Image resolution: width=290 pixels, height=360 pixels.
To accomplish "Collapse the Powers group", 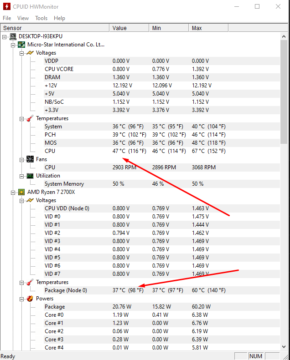I will [x=21, y=299].
